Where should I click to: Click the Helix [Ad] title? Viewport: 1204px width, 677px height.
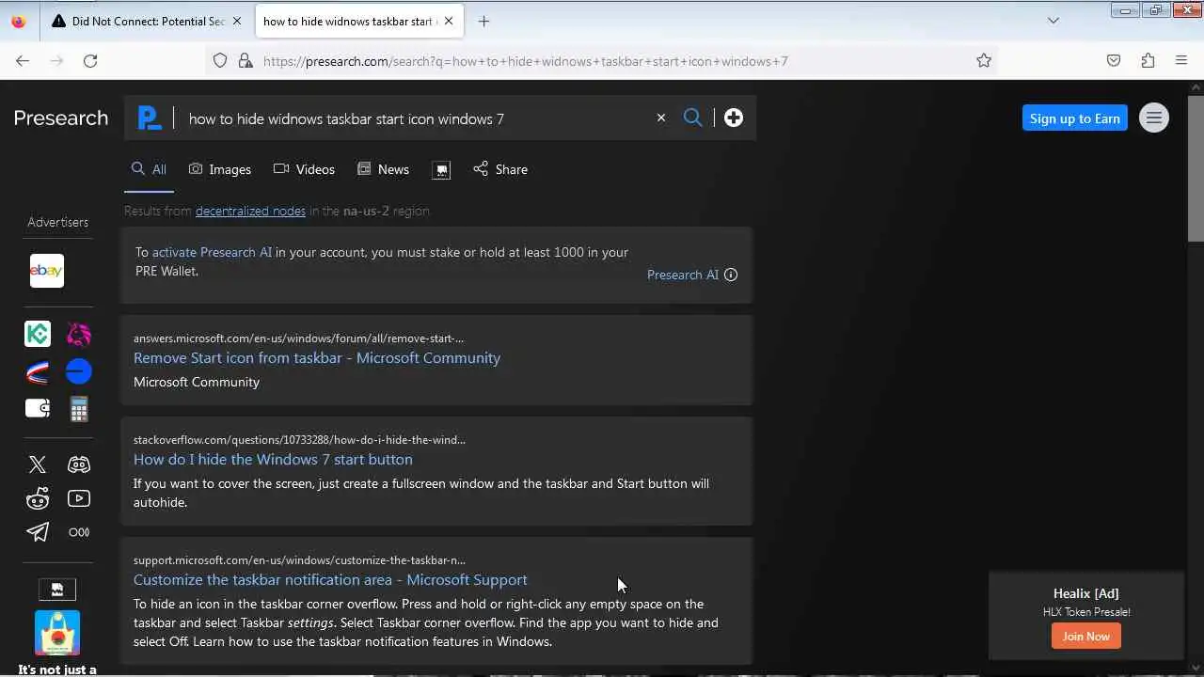pyautogui.click(x=1086, y=593)
